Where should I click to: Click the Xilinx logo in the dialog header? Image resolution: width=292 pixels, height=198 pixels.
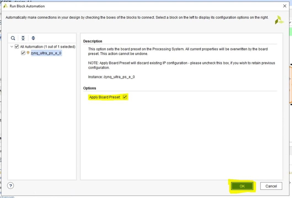tap(279, 20)
